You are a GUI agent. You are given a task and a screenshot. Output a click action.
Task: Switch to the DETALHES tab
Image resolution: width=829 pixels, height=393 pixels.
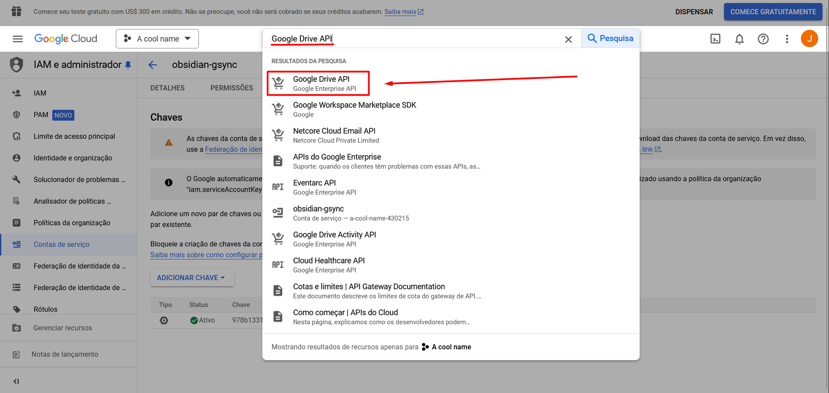[167, 88]
